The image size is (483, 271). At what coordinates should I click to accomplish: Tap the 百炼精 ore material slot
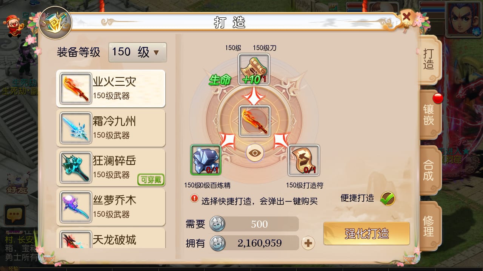click(x=206, y=160)
